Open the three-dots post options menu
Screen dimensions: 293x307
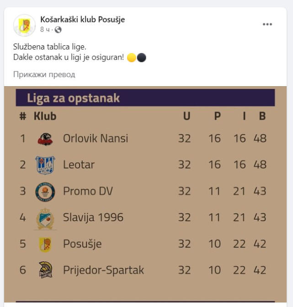267,25
